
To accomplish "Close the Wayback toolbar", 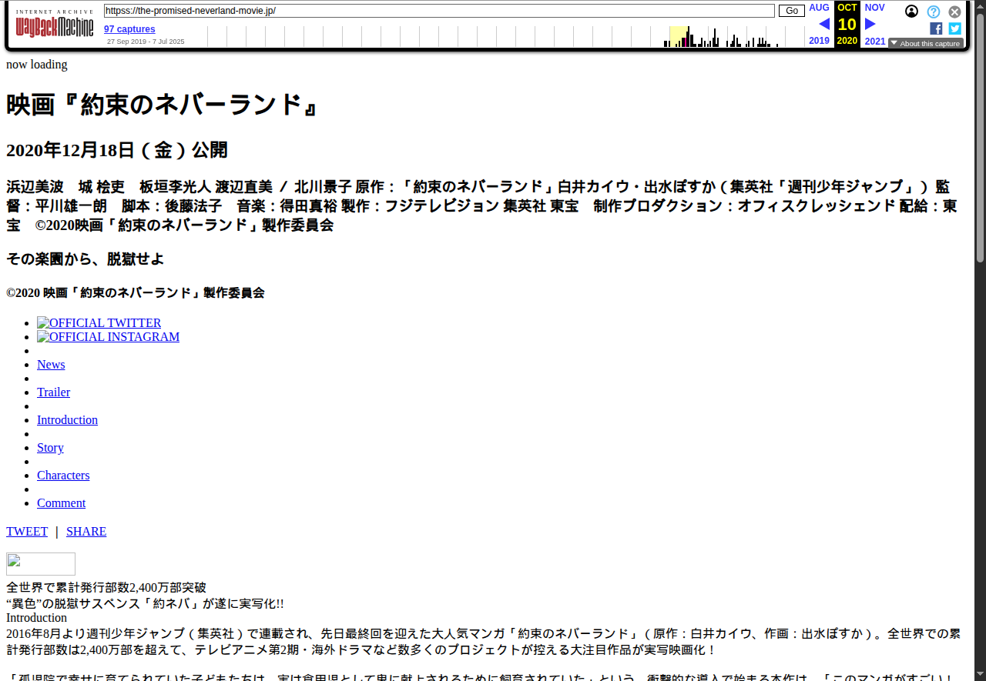I will [x=954, y=12].
